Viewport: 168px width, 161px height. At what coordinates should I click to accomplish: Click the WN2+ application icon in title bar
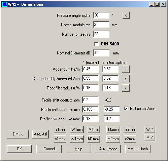coord(5,4)
